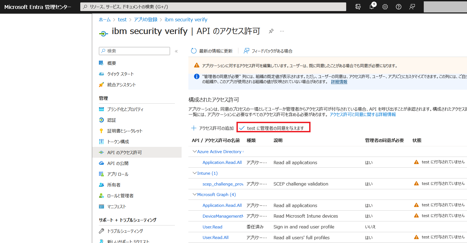Click 'Read all users' full profiles' text
467x243 pixels.
pos(302,238)
